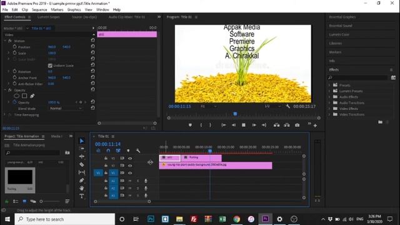Click the Extract button
Image resolution: width=400 pixels, height=225 pixels.
pyautogui.click(x=287, y=125)
